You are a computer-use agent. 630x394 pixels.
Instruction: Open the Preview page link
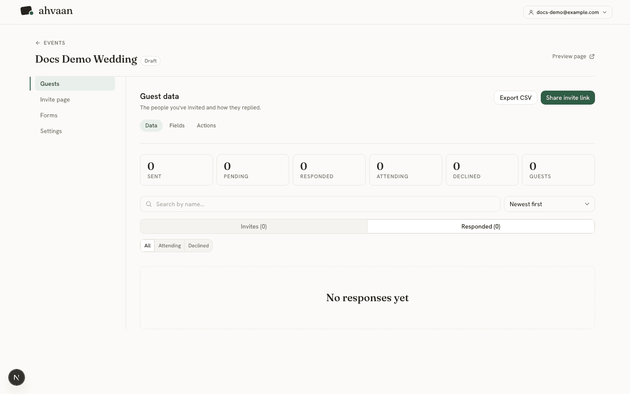[573, 56]
